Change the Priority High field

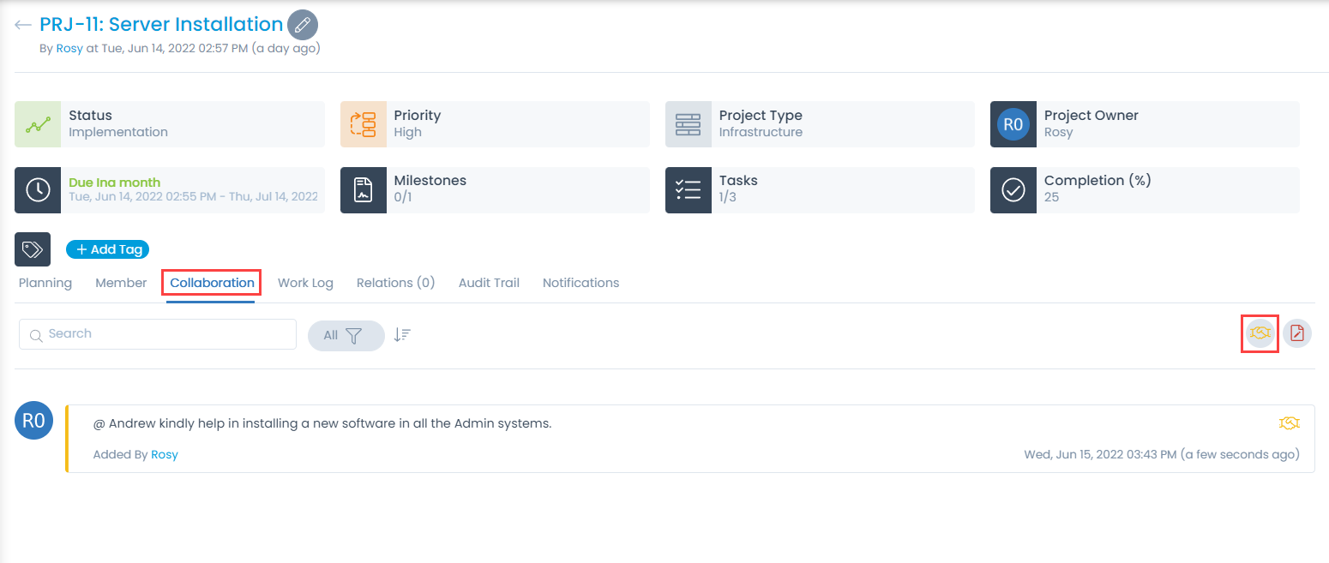tap(495, 124)
